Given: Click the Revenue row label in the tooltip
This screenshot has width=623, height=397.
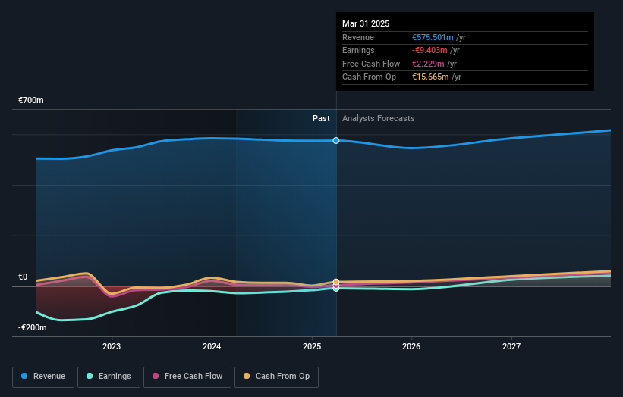Looking at the screenshot, I should click(x=358, y=37).
